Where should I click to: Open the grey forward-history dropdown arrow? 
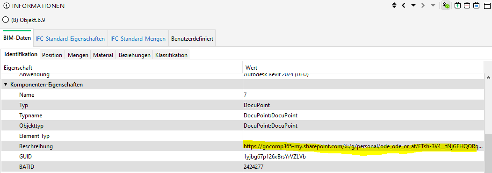433,5
